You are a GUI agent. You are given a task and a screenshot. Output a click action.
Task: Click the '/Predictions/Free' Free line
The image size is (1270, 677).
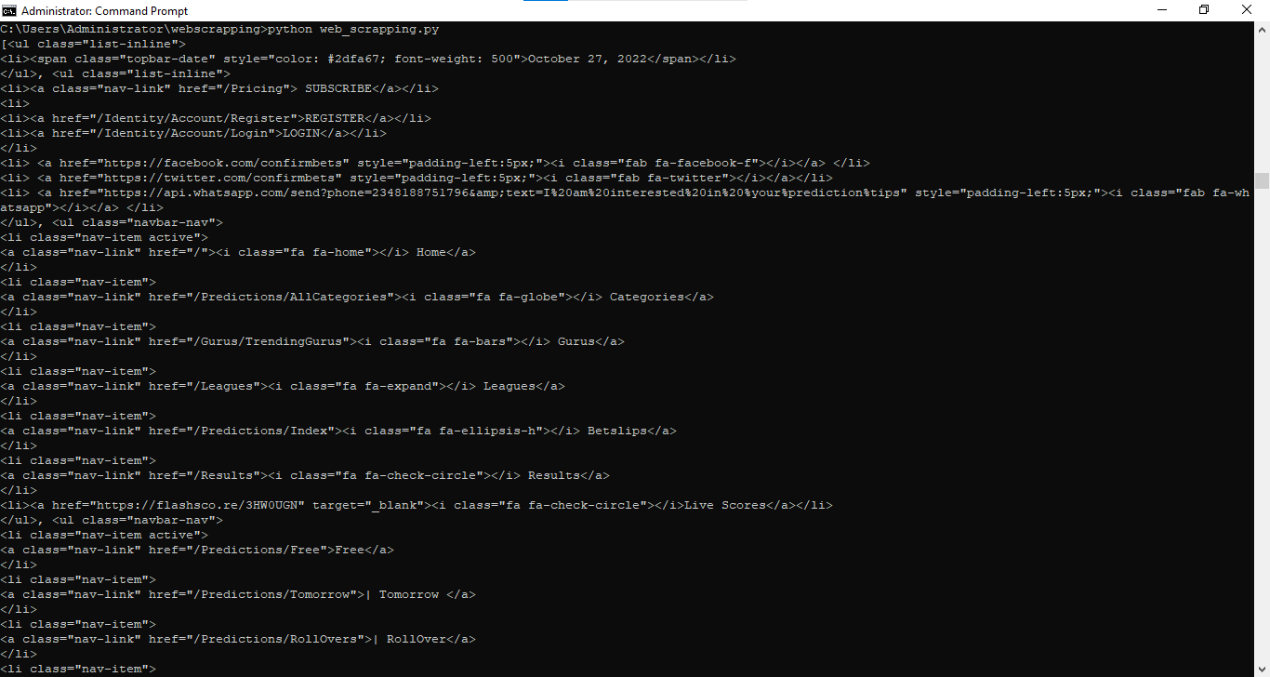tap(197, 550)
